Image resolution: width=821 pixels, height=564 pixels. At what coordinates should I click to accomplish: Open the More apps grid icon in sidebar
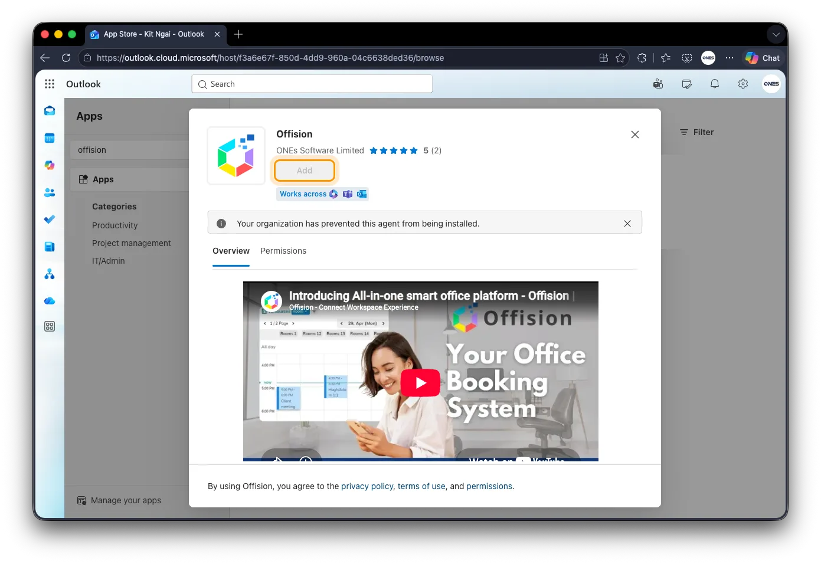coord(50,326)
